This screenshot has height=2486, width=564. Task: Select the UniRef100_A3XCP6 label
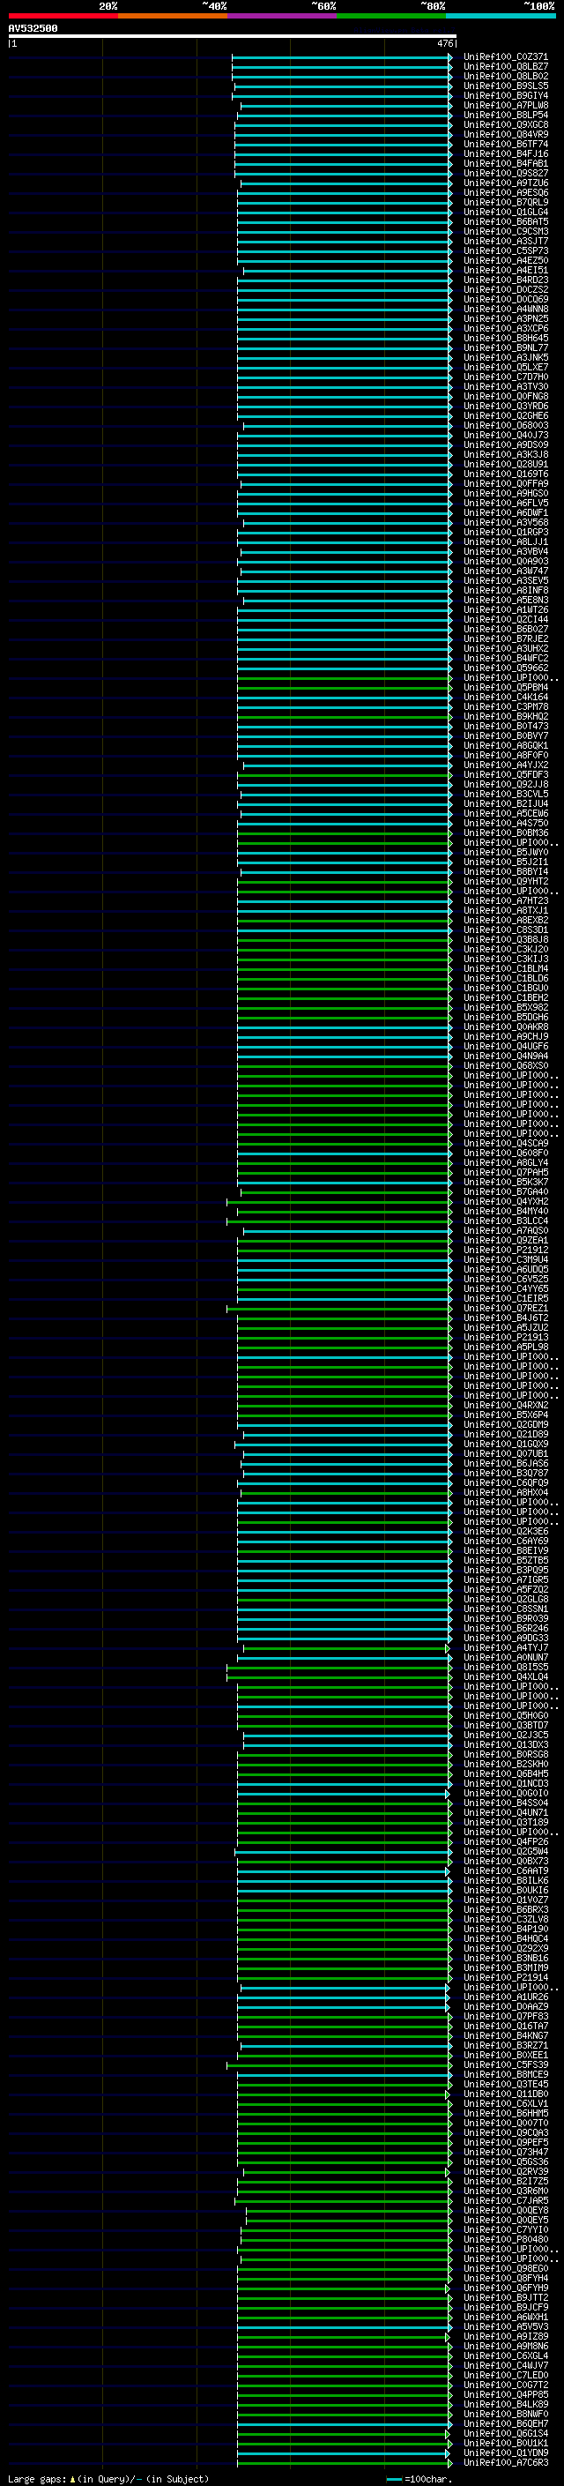(x=506, y=328)
